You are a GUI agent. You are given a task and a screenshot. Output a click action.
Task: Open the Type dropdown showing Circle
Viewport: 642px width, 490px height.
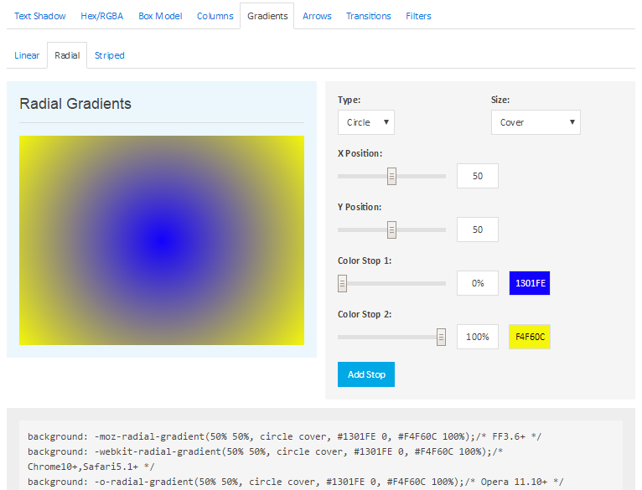coord(366,122)
